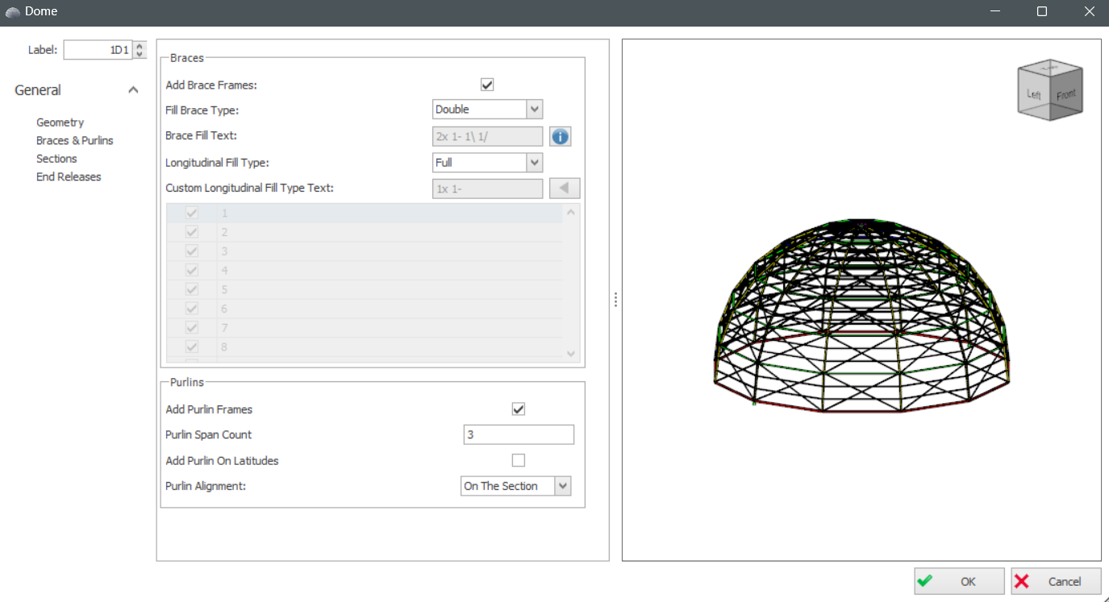
Task: Open the Fill Brace Type dropdown
Action: click(534, 110)
